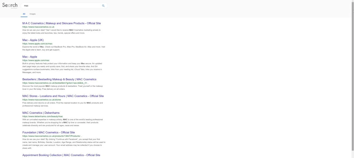Screen dimensions: 354x158
Task: Open the 'MAC Cosmetics | Debenhams' result
Action: click(41, 113)
